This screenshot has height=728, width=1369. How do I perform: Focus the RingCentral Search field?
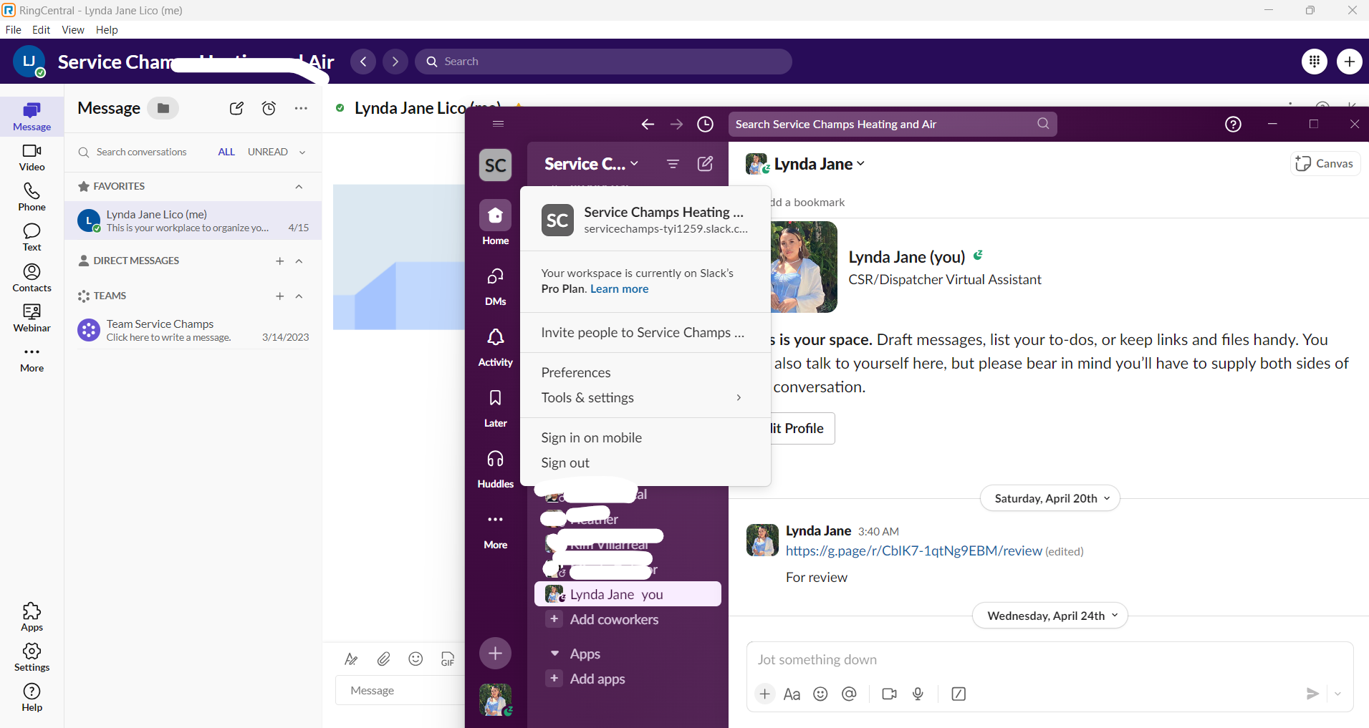coord(603,62)
